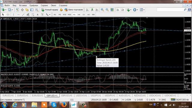
Task: Toggle the Navigator folder-star icon
Action: click(27, 10)
